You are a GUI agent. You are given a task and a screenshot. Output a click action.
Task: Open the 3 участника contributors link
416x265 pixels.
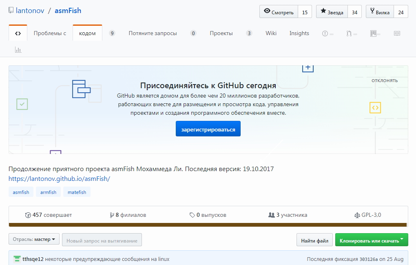point(288,215)
